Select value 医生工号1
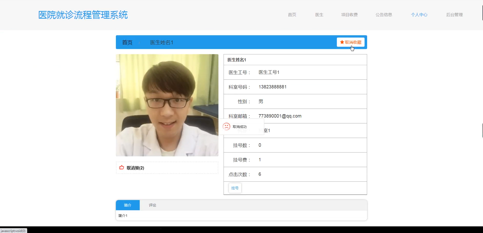 269,72
